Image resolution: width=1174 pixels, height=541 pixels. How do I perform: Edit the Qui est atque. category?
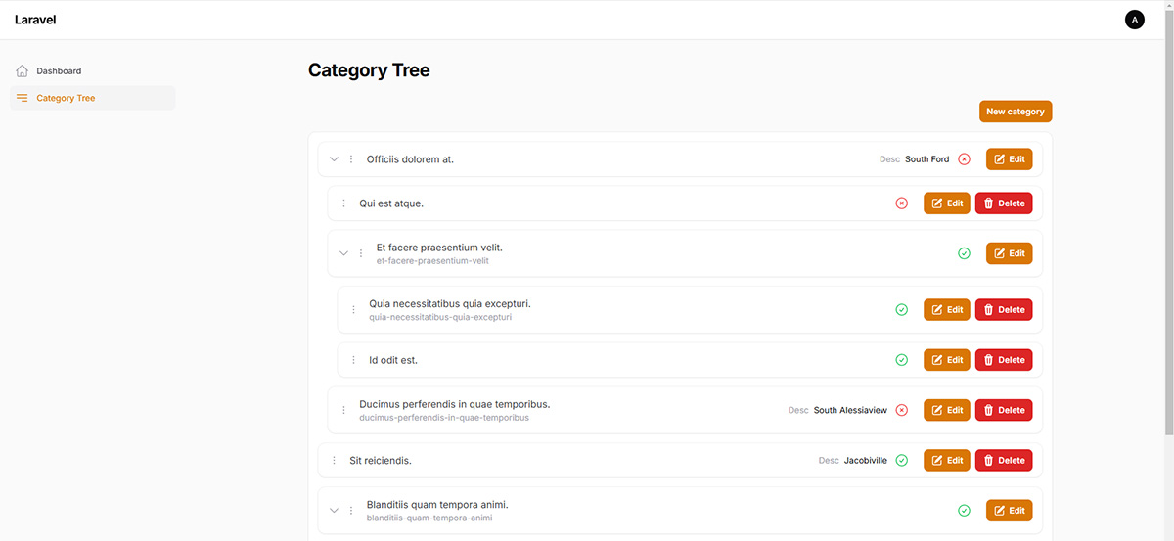(x=947, y=203)
